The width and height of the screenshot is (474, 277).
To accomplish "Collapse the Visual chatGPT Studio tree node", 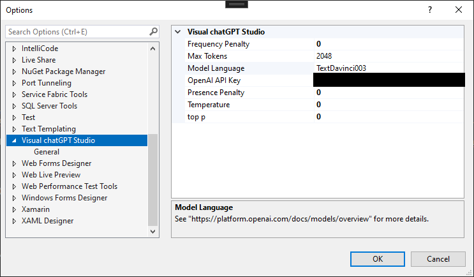I will click(x=14, y=140).
